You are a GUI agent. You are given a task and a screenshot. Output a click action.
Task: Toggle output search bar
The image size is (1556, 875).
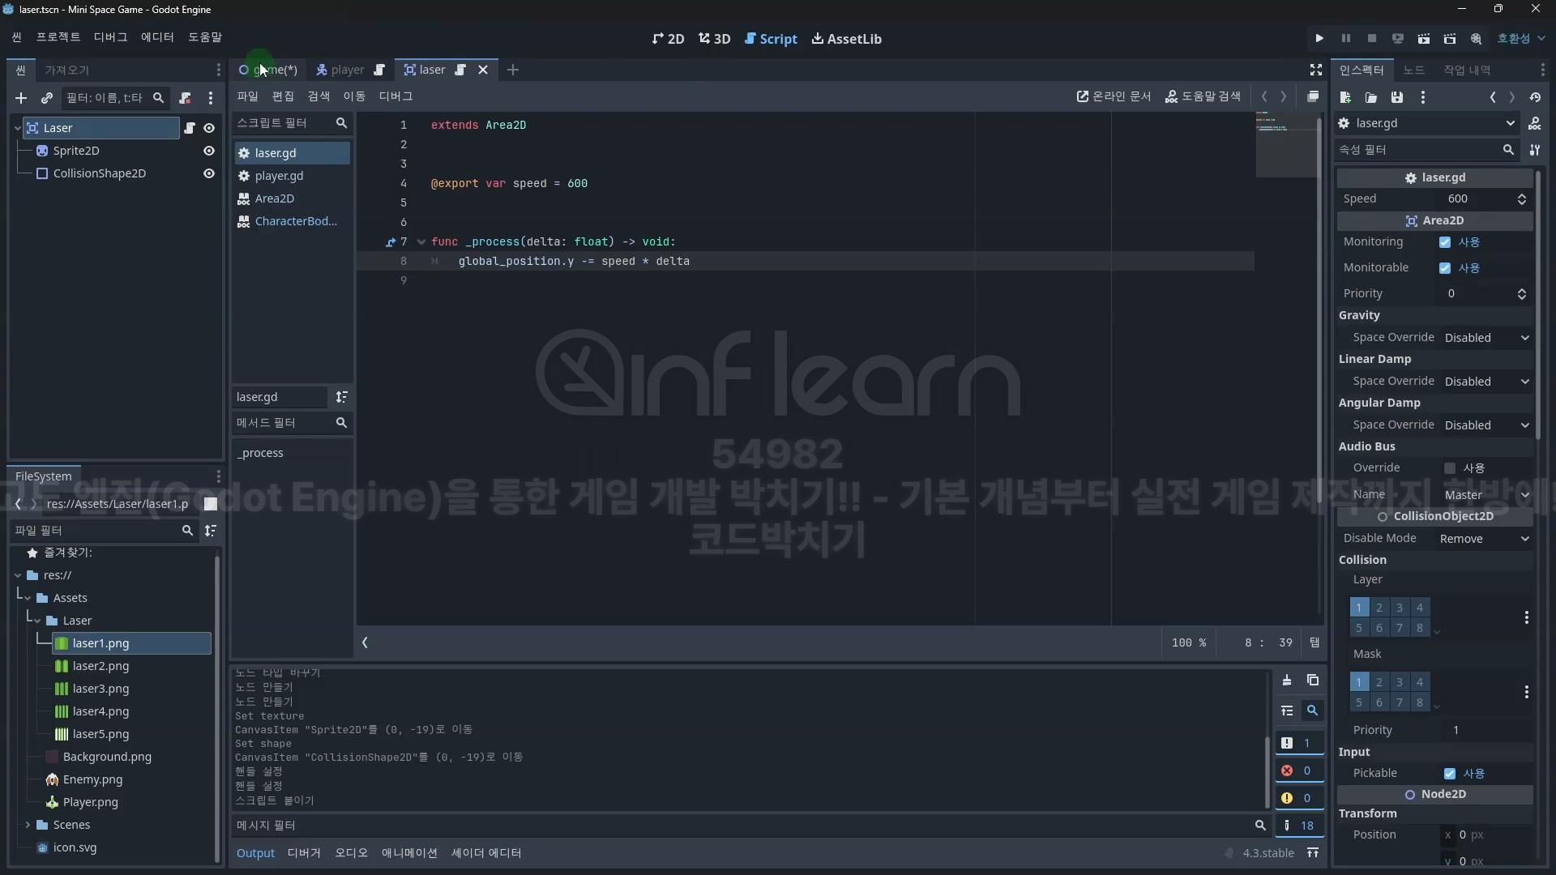pyautogui.click(x=1312, y=711)
